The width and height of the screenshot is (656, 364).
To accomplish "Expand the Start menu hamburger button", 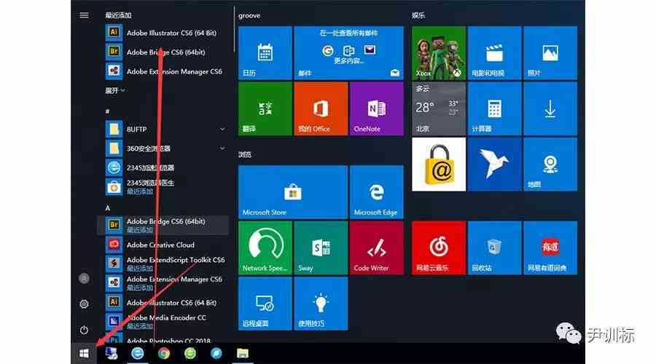I will 84,15.
